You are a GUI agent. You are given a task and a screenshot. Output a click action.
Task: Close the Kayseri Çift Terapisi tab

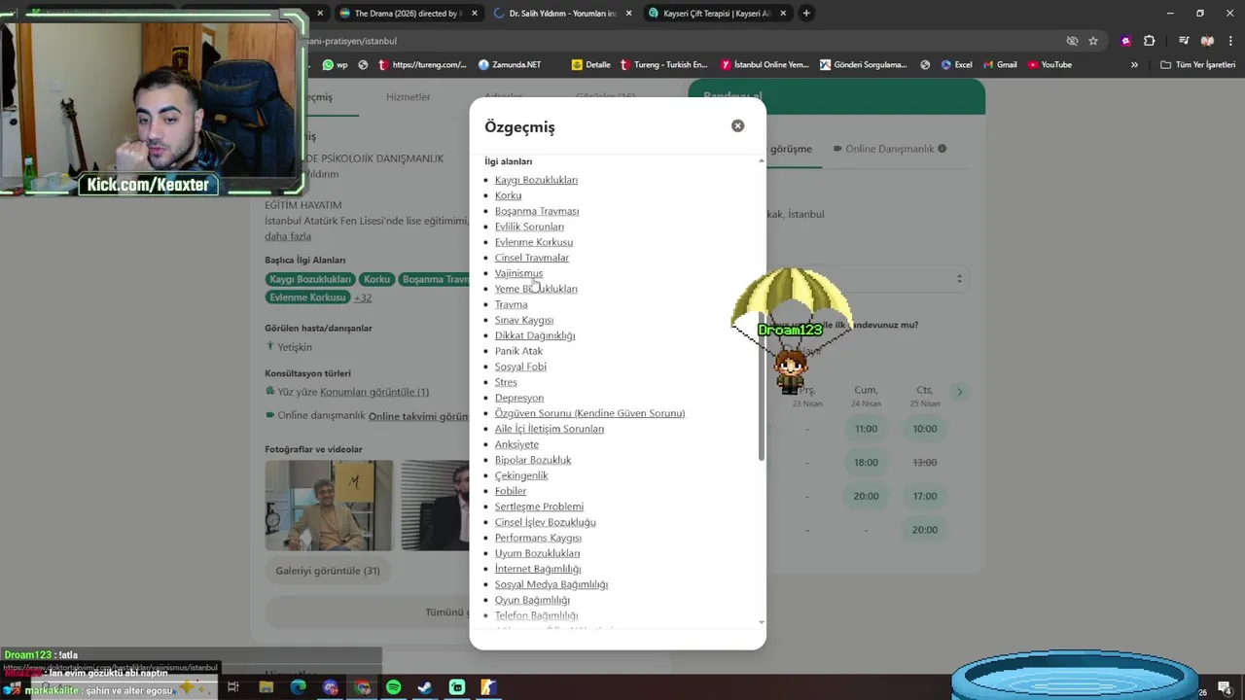click(781, 14)
